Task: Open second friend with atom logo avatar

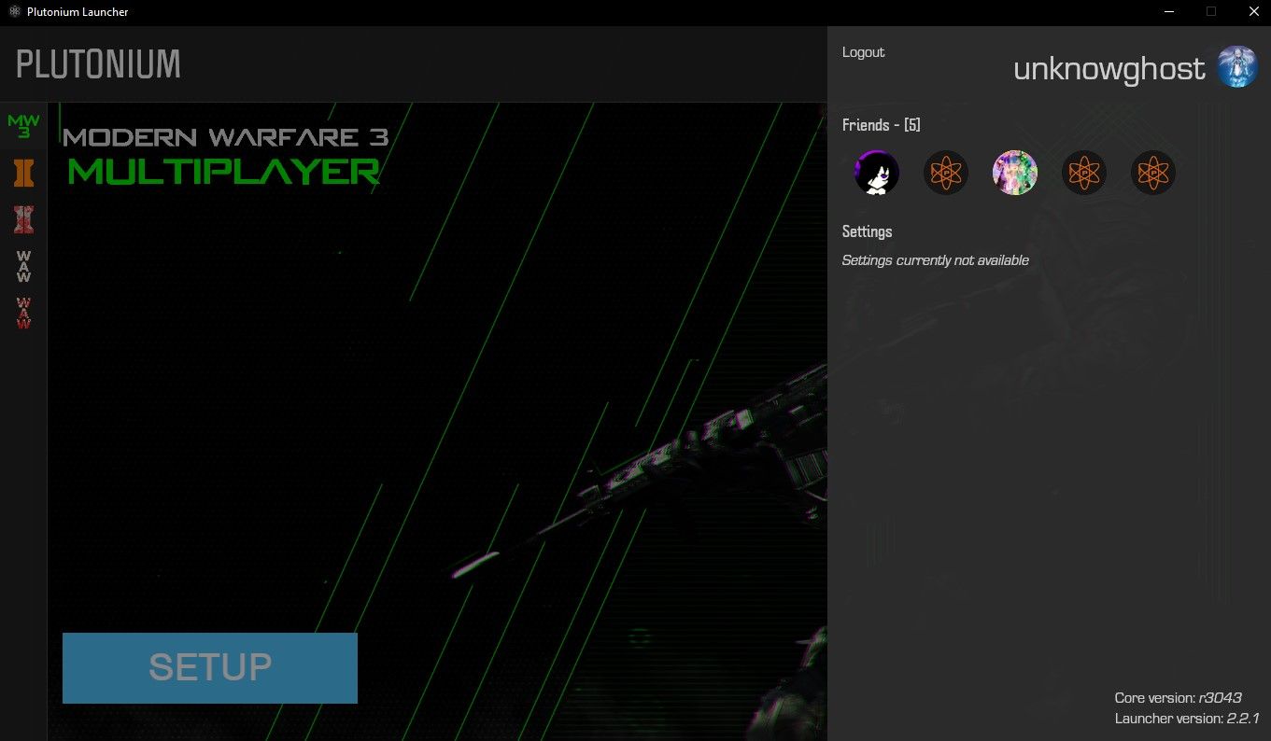Action: click(x=946, y=173)
